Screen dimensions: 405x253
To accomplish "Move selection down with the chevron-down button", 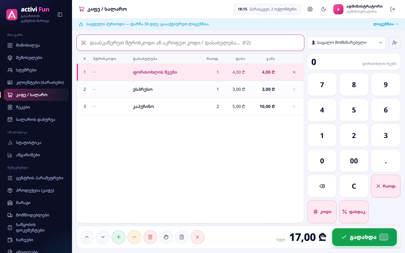I will pyautogui.click(x=103, y=237).
